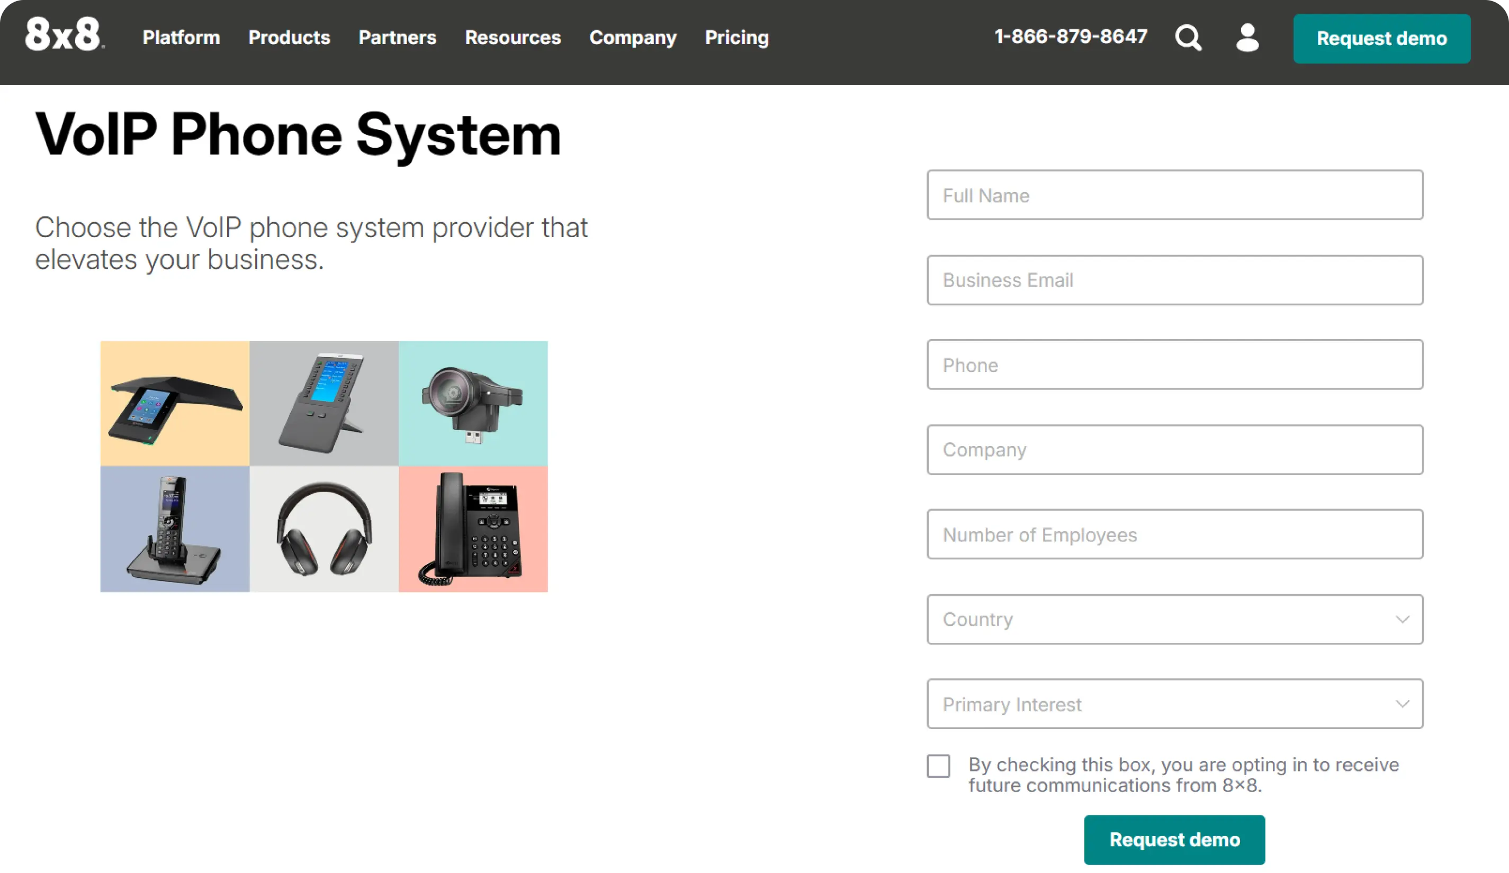Open the user account profile icon

(1247, 38)
